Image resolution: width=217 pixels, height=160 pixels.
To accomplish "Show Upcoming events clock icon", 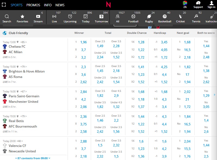I will click(x=70, y=16).
